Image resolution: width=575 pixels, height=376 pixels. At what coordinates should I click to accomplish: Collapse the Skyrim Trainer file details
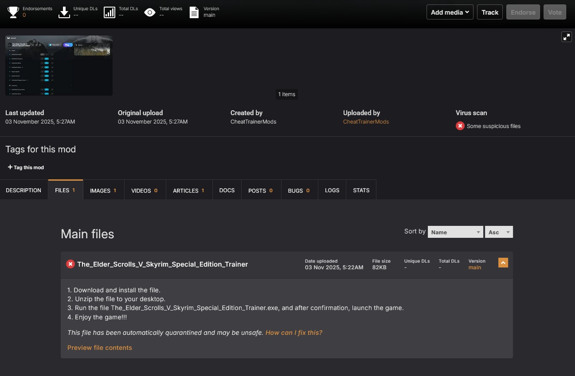click(503, 263)
